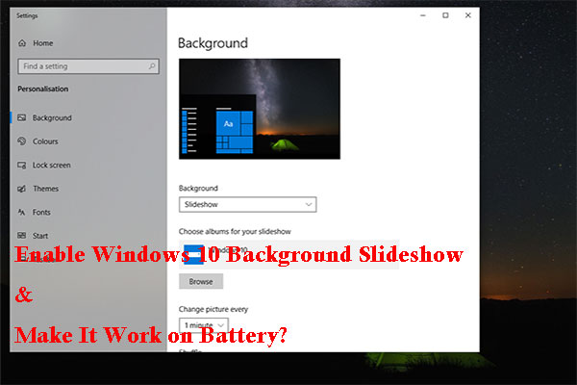
Task: Select Colours in the Personalisation menu
Action: [x=45, y=141]
